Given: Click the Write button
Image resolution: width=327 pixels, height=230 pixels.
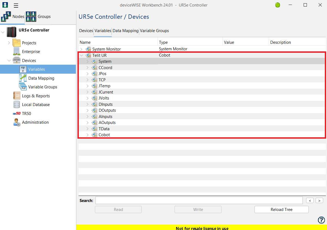Looking at the screenshot, I should click(x=198, y=210).
